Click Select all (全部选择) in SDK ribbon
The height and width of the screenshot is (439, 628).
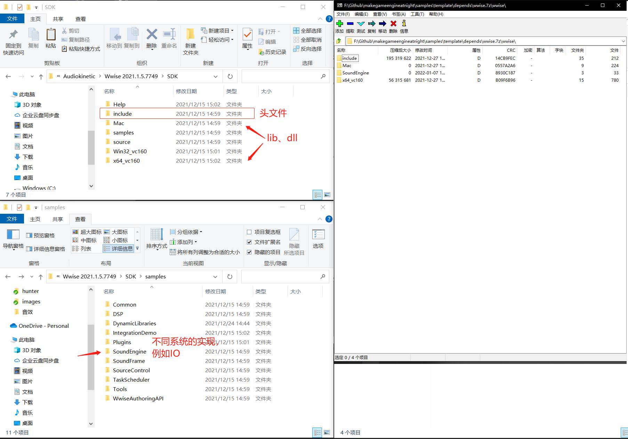[x=307, y=31]
